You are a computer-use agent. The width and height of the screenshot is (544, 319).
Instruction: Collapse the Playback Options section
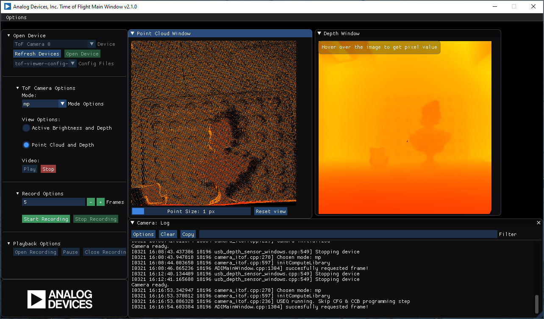[x=9, y=244]
